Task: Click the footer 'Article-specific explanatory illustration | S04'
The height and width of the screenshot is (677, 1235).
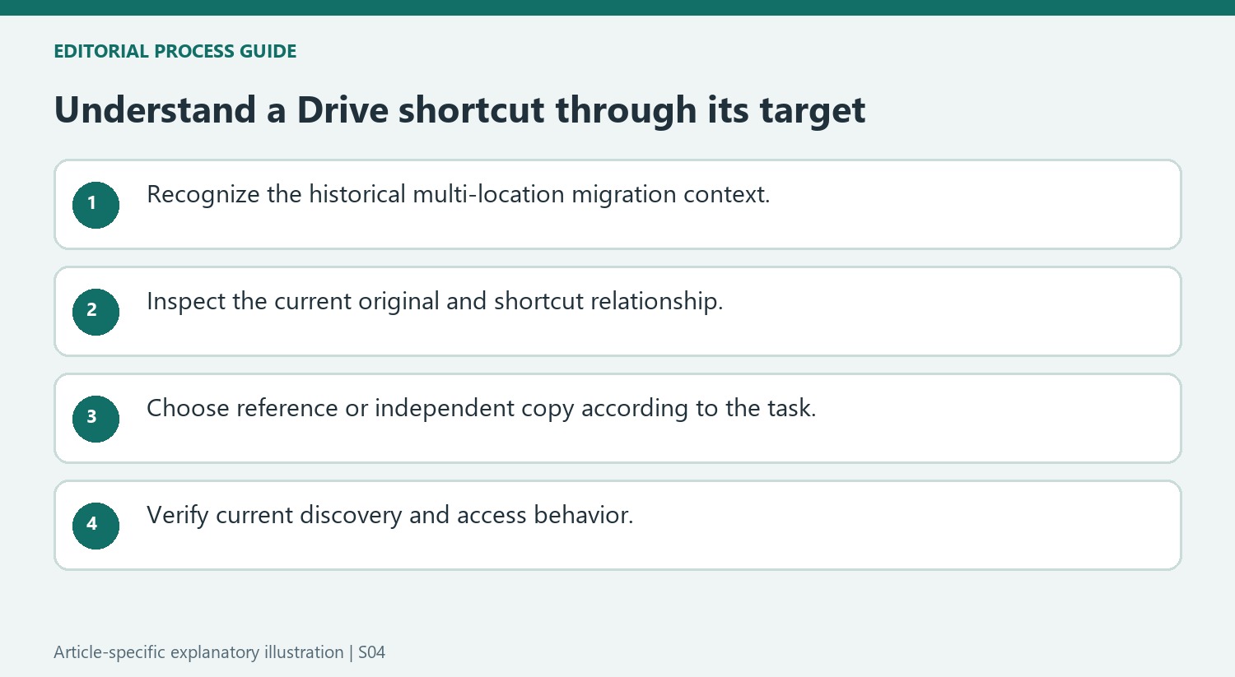Action: (x=219, y=652)
